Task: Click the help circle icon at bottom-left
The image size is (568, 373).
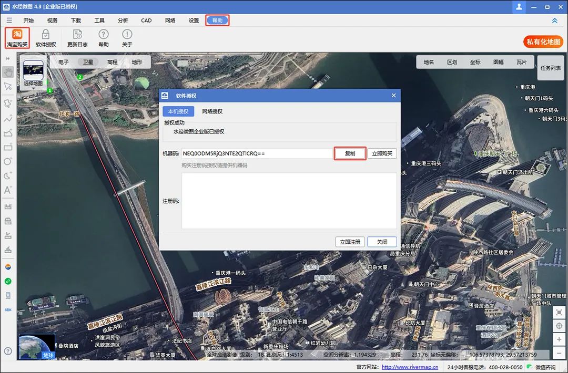Action: (8, 351)
